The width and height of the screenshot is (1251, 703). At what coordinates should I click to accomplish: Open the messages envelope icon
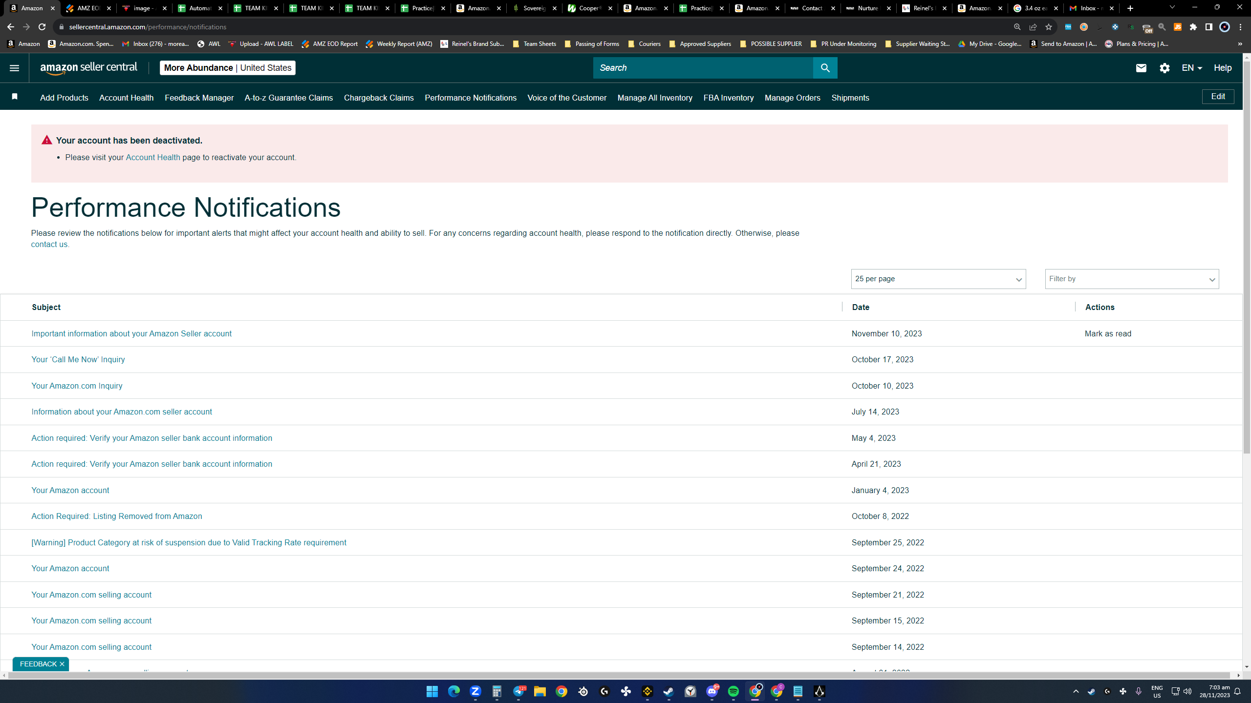click(x=1141, y=68)
